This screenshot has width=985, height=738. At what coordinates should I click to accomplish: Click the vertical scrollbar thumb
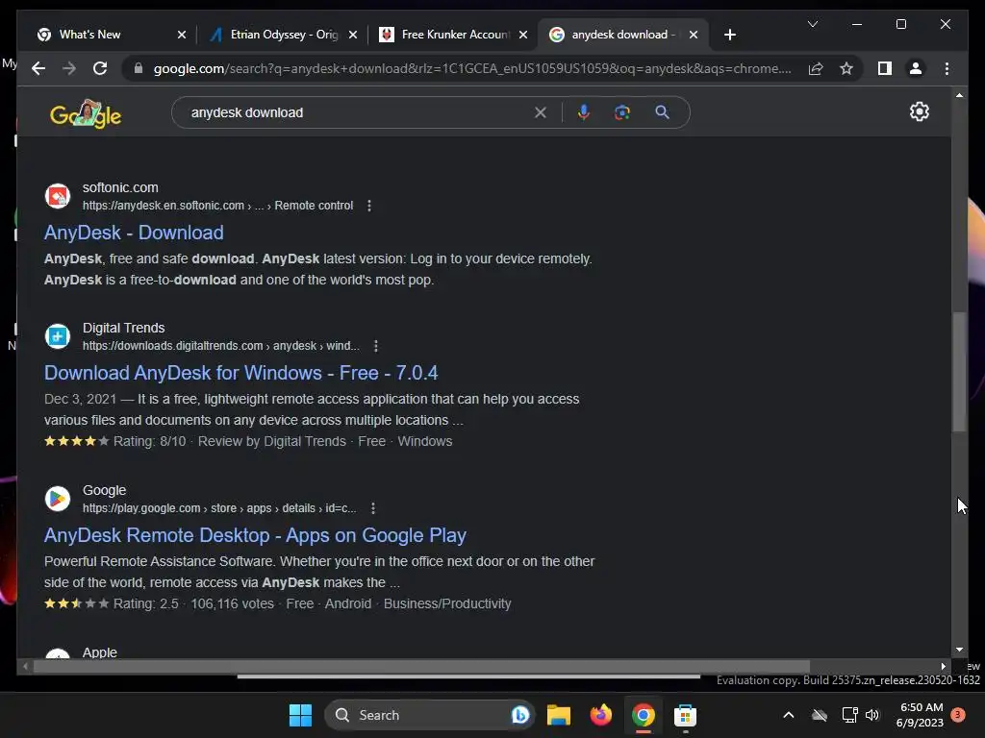point(959,372)
